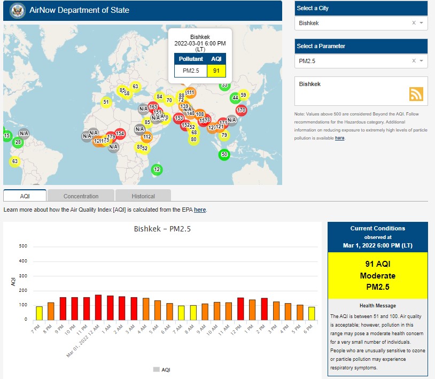Viewport: 435px width, 379px height.
Task: Clear the selected PM2.5 parameter
Action: point(414,61)
